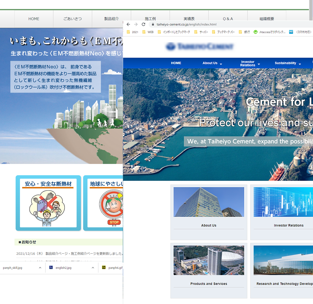Image resolution: width=313 pixels, height=304 pixels.
Task: Open the 2021 bookmark folder
Action: (133, 32)
